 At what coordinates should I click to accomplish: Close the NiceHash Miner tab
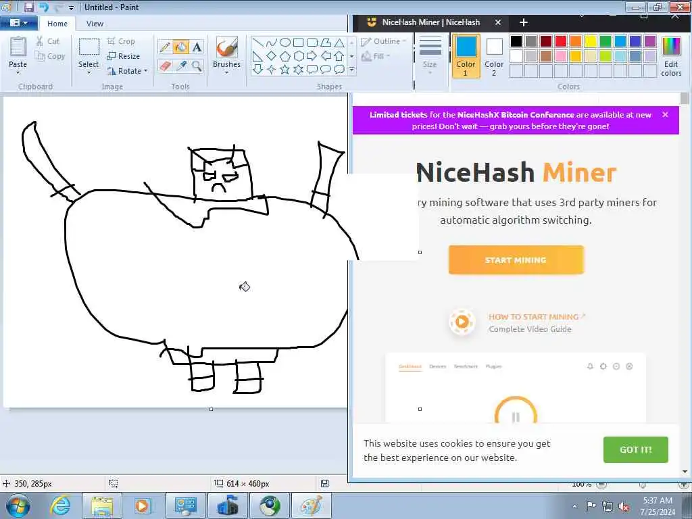(498, 22)
